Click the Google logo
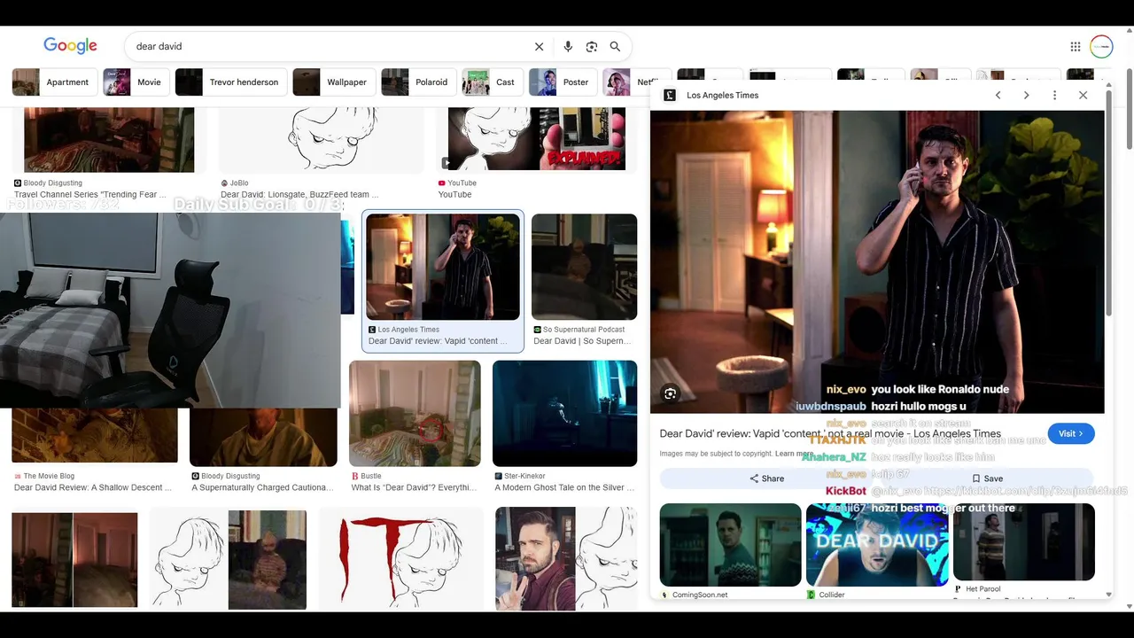Screen dimensions: 1134x638 [x=70, y=46]
